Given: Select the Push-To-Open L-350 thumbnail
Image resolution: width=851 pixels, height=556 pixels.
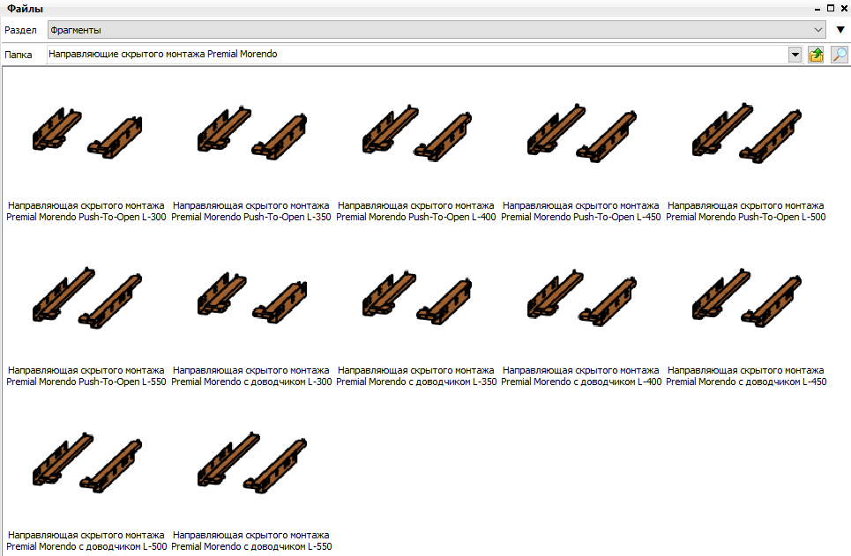Looking at the screenshot, I should (x=252, y=133).
